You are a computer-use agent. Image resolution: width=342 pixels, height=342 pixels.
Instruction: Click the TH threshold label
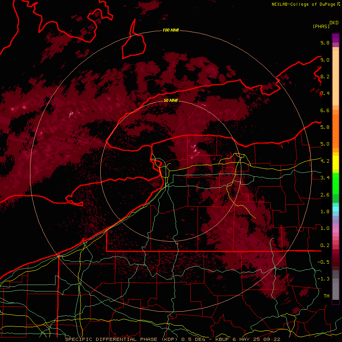click(326, 296)
